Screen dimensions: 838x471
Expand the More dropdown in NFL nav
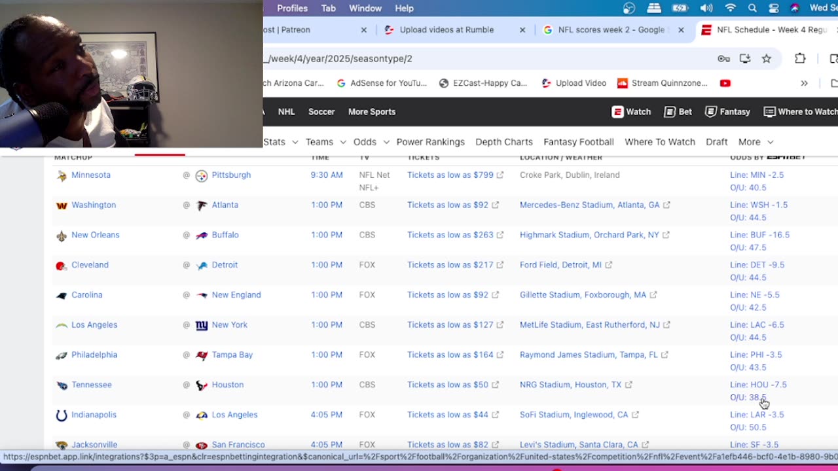(756, 142)
